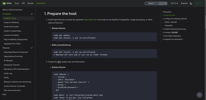Screen dimensions: 206x100
Task: Open License Activation sidebar page
Action: [x=12, y=35]
